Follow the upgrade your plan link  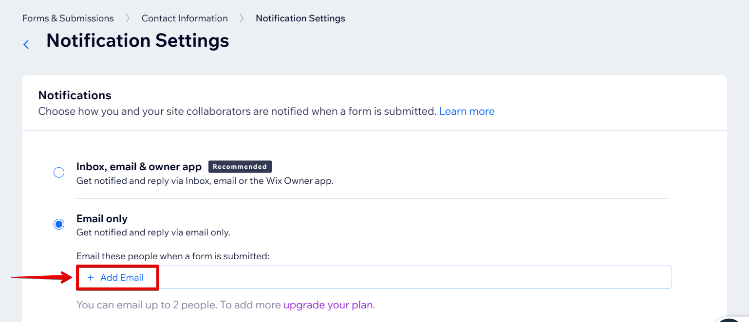point(328,305)
